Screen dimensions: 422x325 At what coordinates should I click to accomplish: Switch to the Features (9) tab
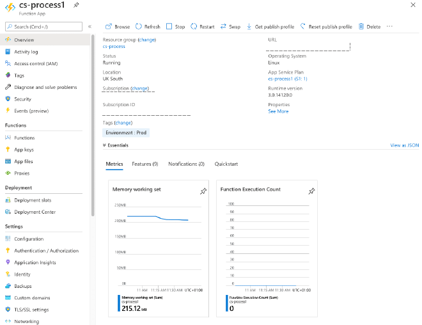(x=145, y=164)
